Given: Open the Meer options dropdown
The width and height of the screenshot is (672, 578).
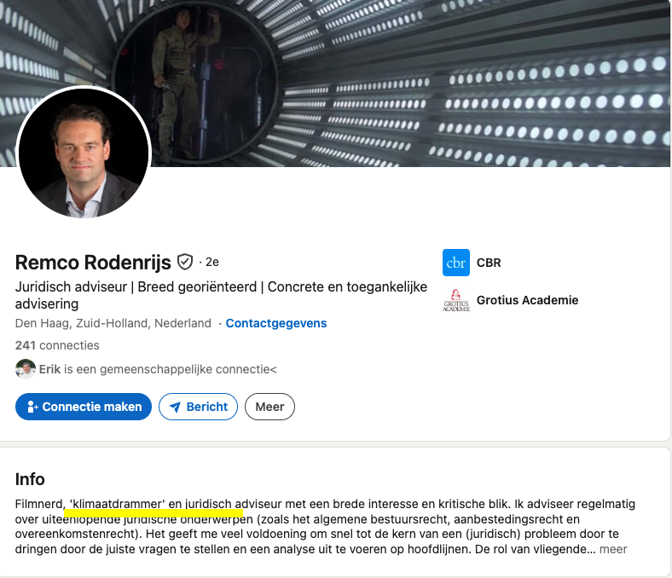Looking at the screenshot, I should 269,407.
